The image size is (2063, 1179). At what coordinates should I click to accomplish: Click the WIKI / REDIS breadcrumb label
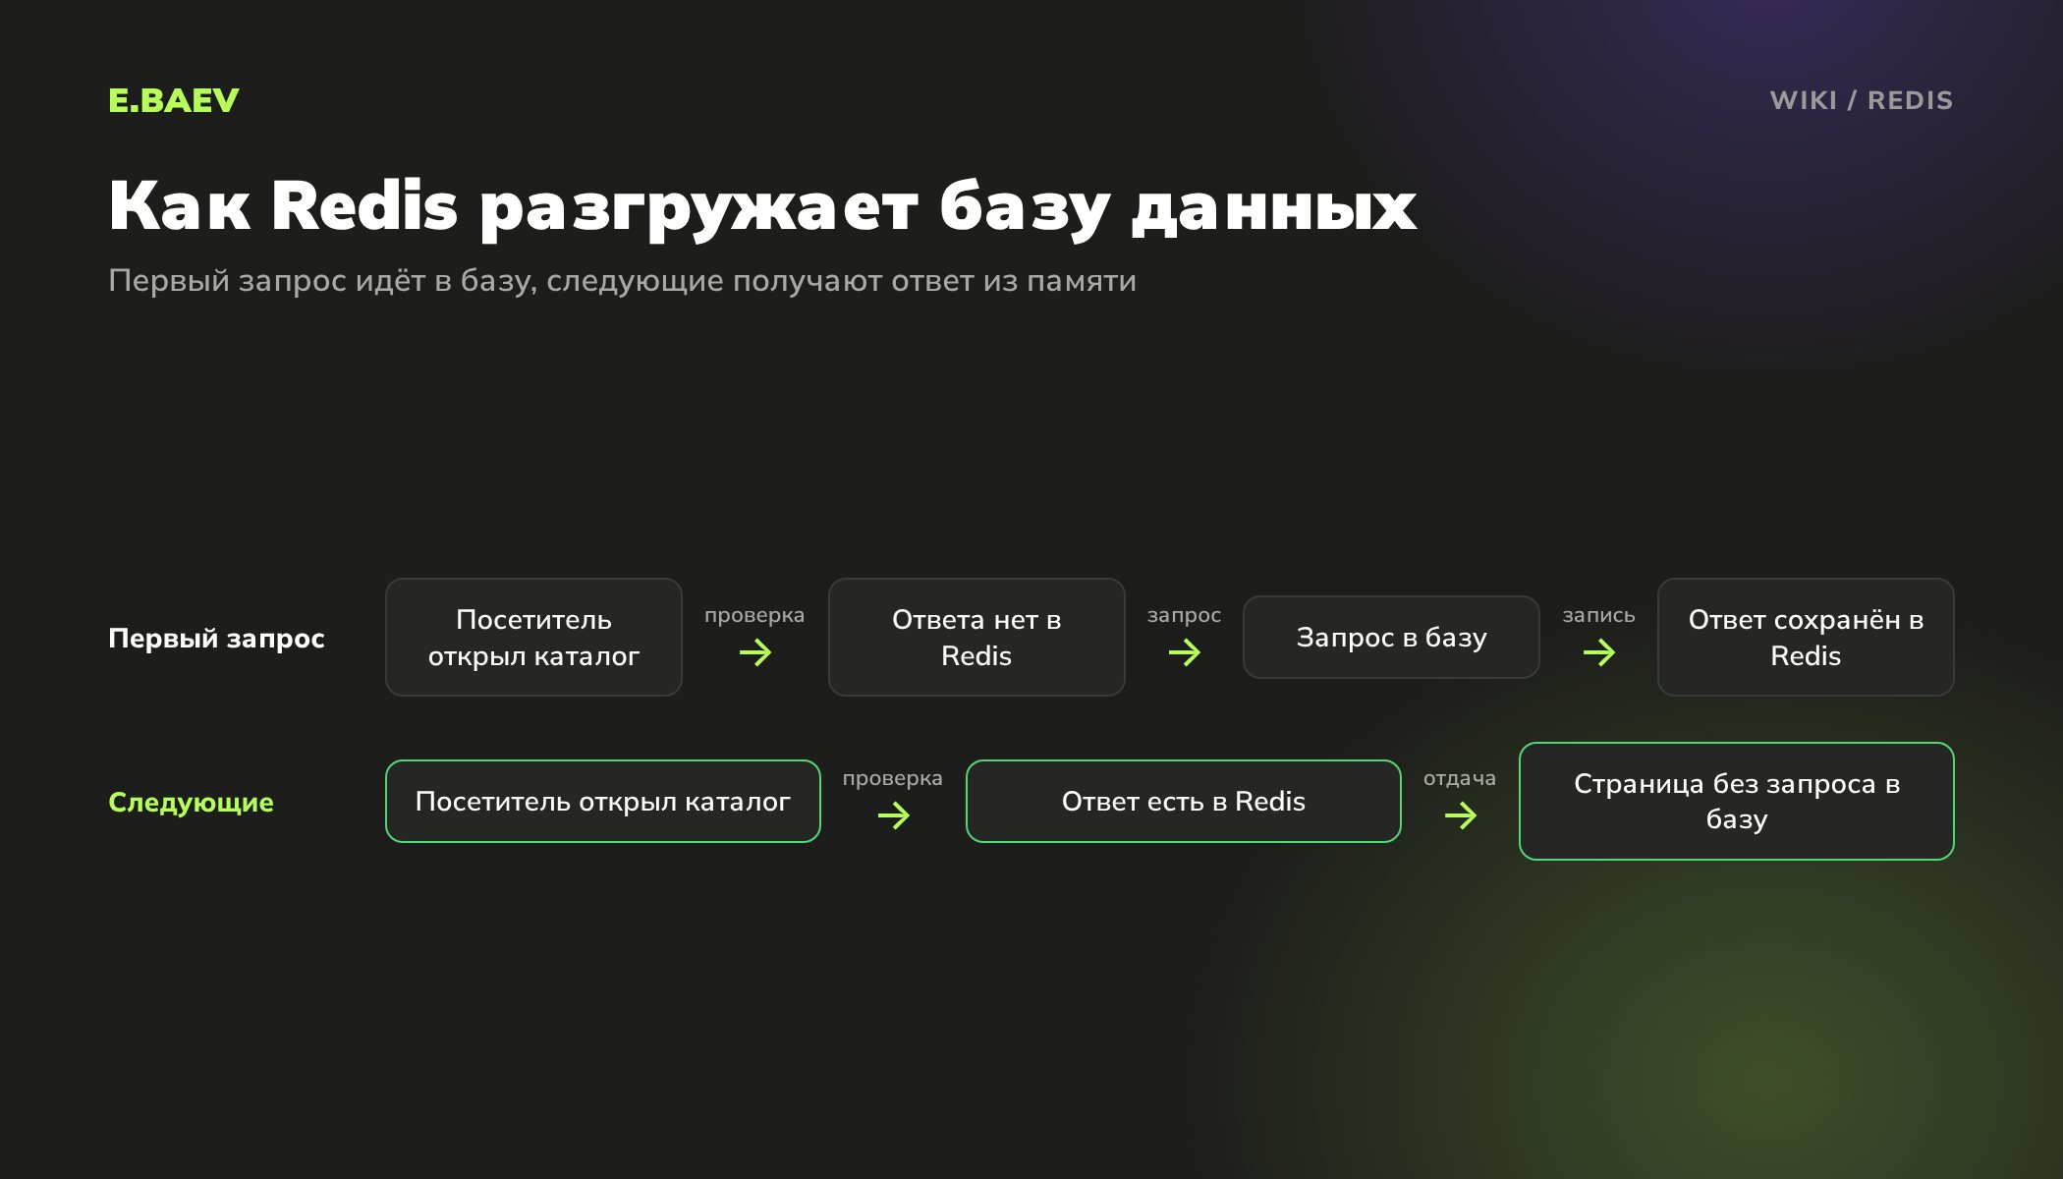point(1861,100)
